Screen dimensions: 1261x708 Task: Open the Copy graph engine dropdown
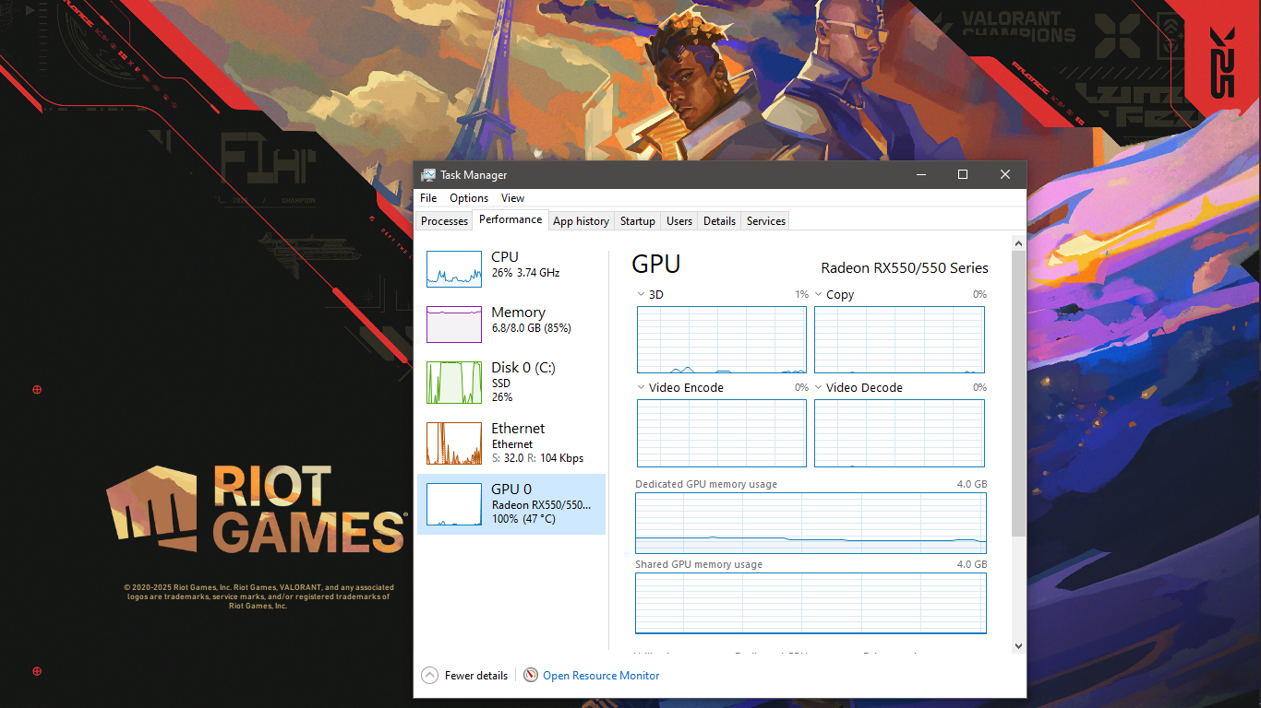point(819,295)
